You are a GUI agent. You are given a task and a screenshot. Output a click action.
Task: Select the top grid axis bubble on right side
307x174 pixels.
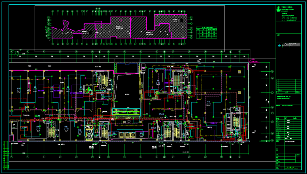point(272,72)
